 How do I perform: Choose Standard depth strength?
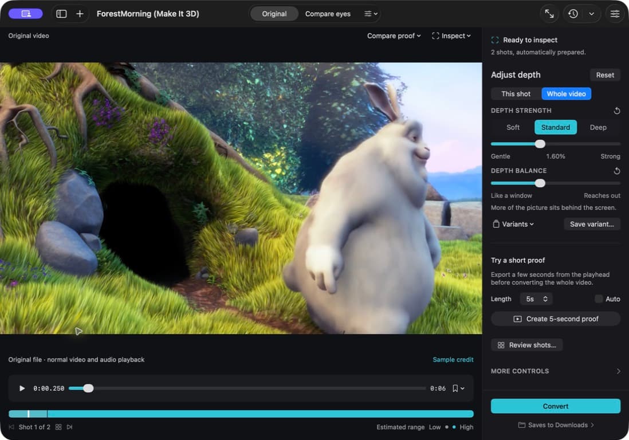(x=556, y=127)
